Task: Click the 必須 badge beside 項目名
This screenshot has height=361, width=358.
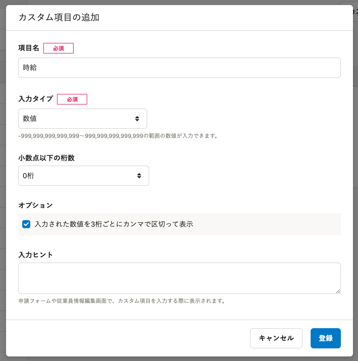Action: pos(58,48)
